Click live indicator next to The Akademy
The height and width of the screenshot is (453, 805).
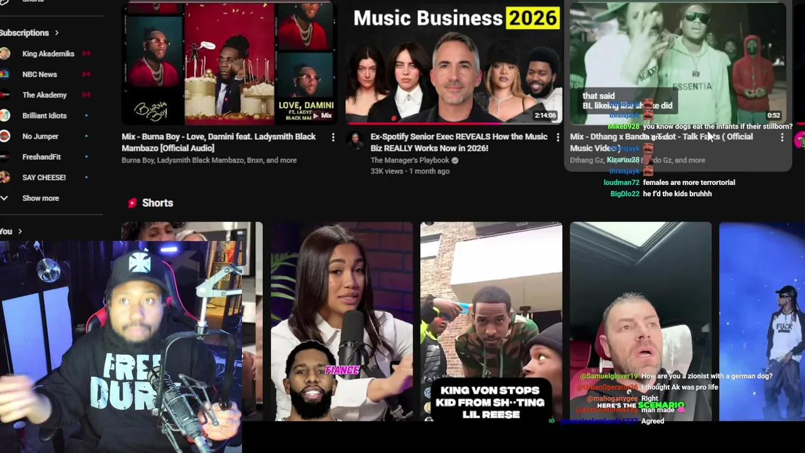[x=86, y=95]
